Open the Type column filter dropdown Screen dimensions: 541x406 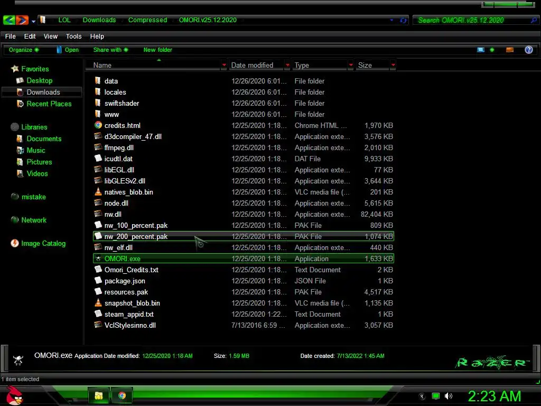pos(351,65)
